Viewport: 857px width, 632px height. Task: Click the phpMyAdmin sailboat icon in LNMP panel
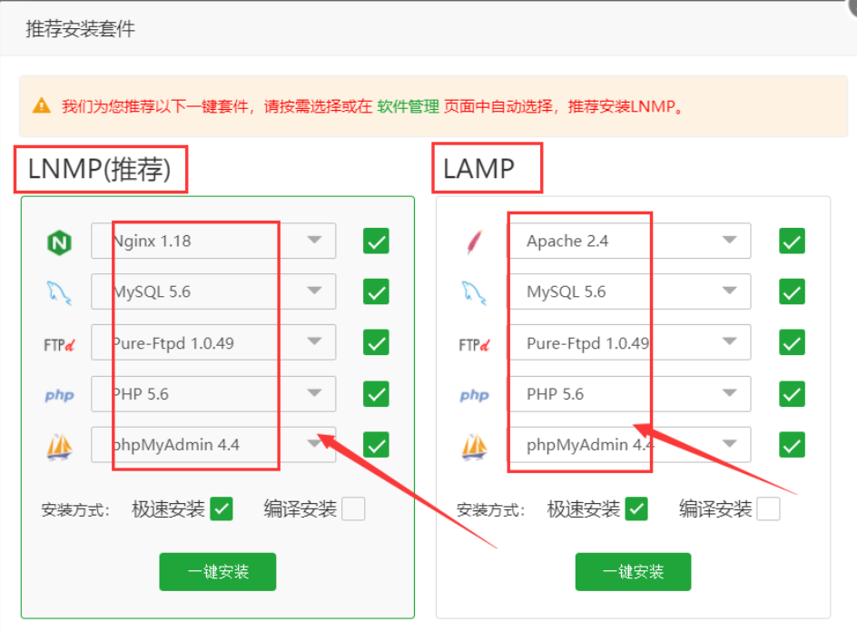[x=59, y=446]
